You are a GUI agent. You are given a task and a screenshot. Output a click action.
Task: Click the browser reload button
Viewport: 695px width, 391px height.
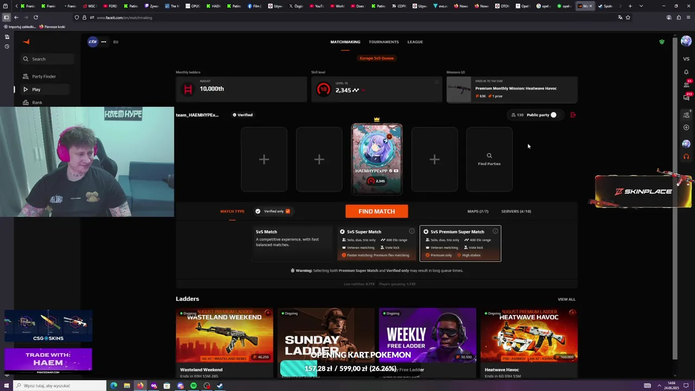[36, 17]
